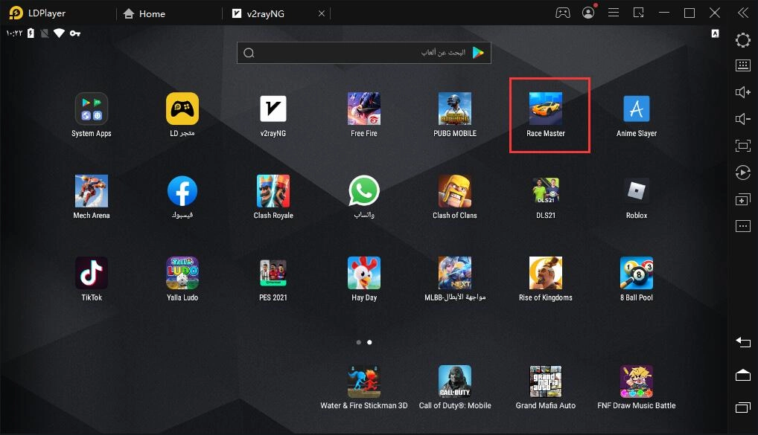Open Google Play from search bar

[x=478, y=53]
